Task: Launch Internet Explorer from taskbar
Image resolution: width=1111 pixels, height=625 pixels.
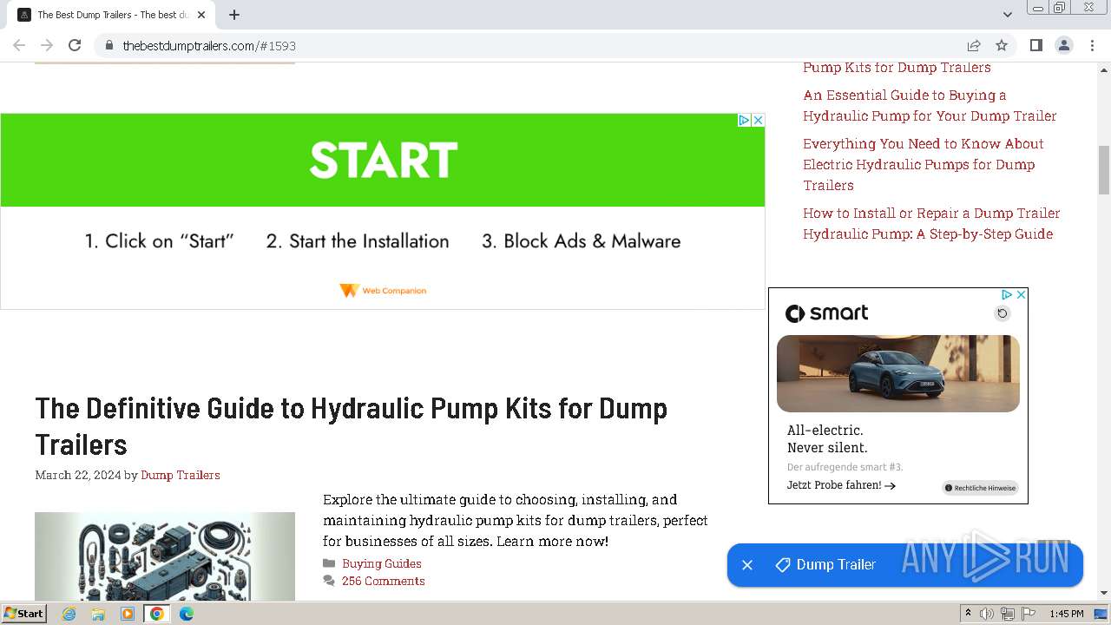Action: [x=69, y=614]
